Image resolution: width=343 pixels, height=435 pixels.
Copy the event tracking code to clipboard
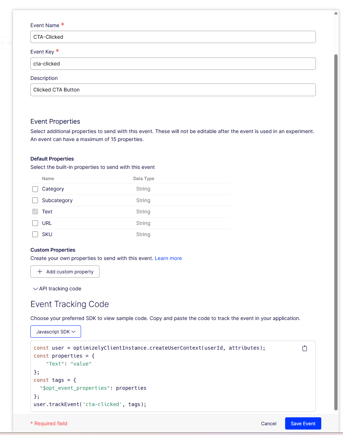point(304,348)
